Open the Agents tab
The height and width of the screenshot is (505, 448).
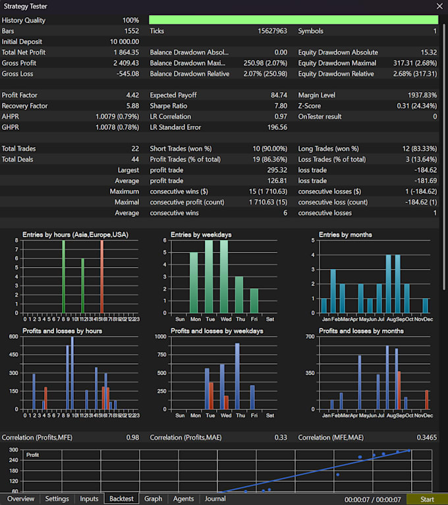183,498
